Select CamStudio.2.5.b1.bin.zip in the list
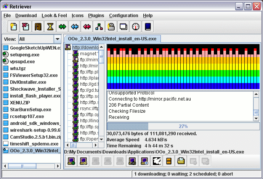Viewport: 263px width, 179px height. pyautogui.click(x=32, y=137)
